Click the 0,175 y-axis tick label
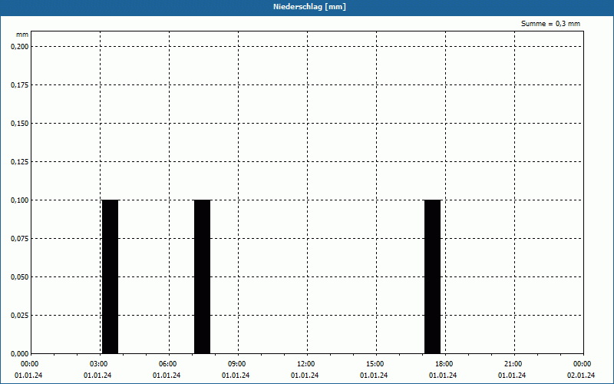Screen dimensions: 614x384 coord(20,85)
